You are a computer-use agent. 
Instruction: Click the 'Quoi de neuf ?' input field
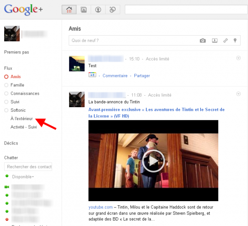pos(132,41)
